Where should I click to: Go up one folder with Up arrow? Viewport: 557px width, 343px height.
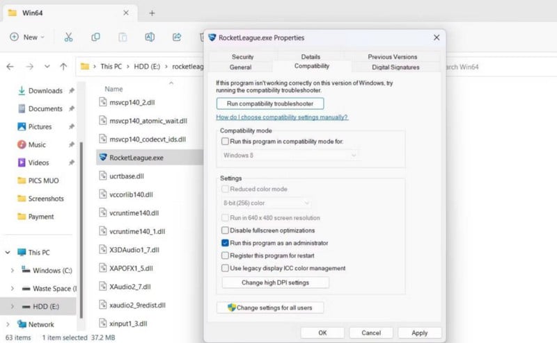pyautogui.click(x=63, y=67)
